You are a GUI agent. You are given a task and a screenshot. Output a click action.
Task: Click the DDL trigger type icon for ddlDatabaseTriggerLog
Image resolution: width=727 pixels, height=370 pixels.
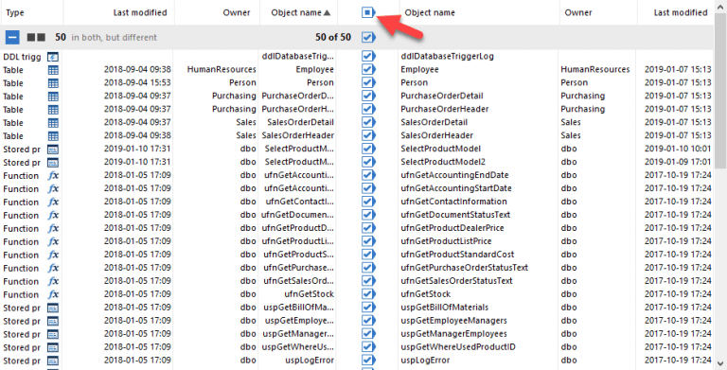click(53, 57)
